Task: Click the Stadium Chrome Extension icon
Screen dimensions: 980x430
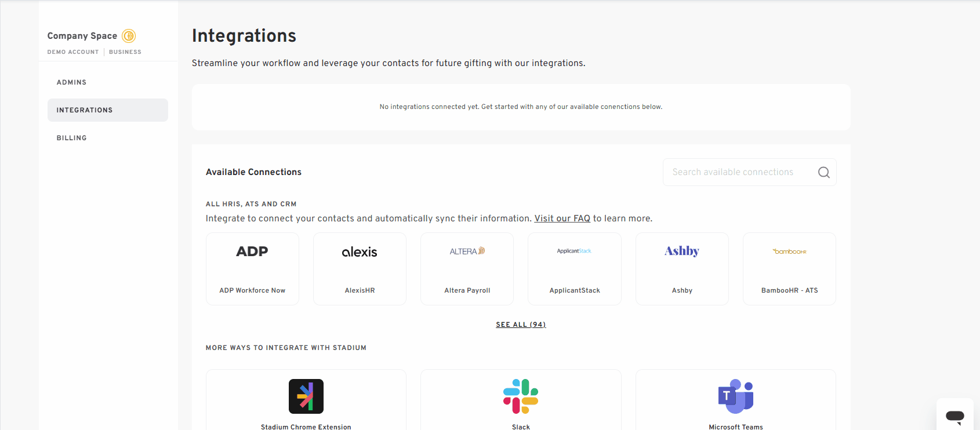Action: coord(306,396)
